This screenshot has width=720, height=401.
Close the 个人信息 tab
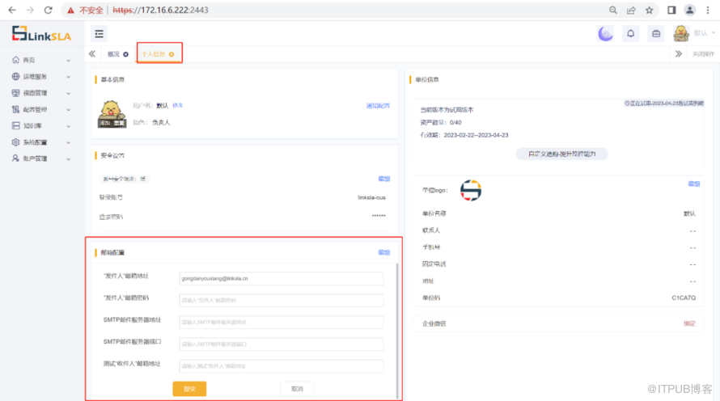coord(172,54)
